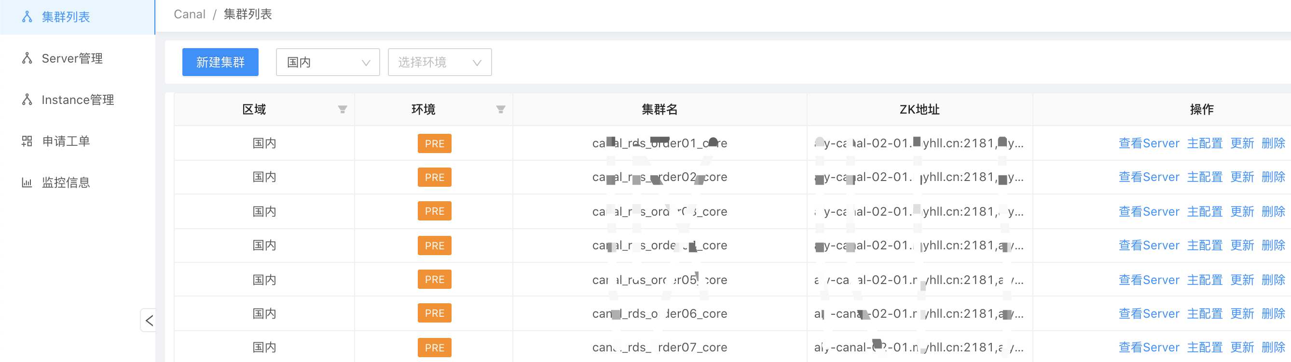View Server for the order02 cluster row

click(1149, 177)
